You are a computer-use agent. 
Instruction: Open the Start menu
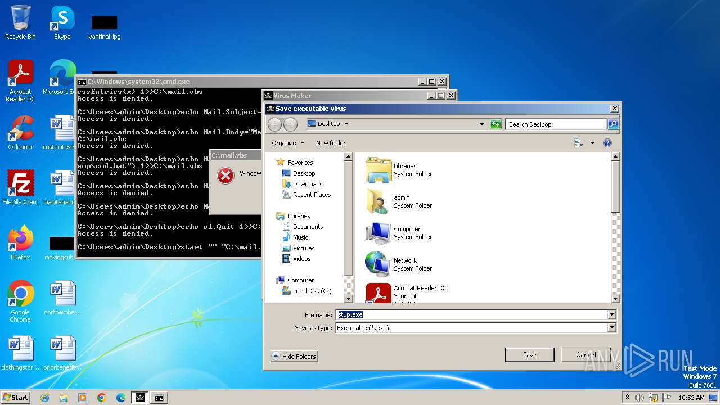pyautogui.click(x=15, y=398)
